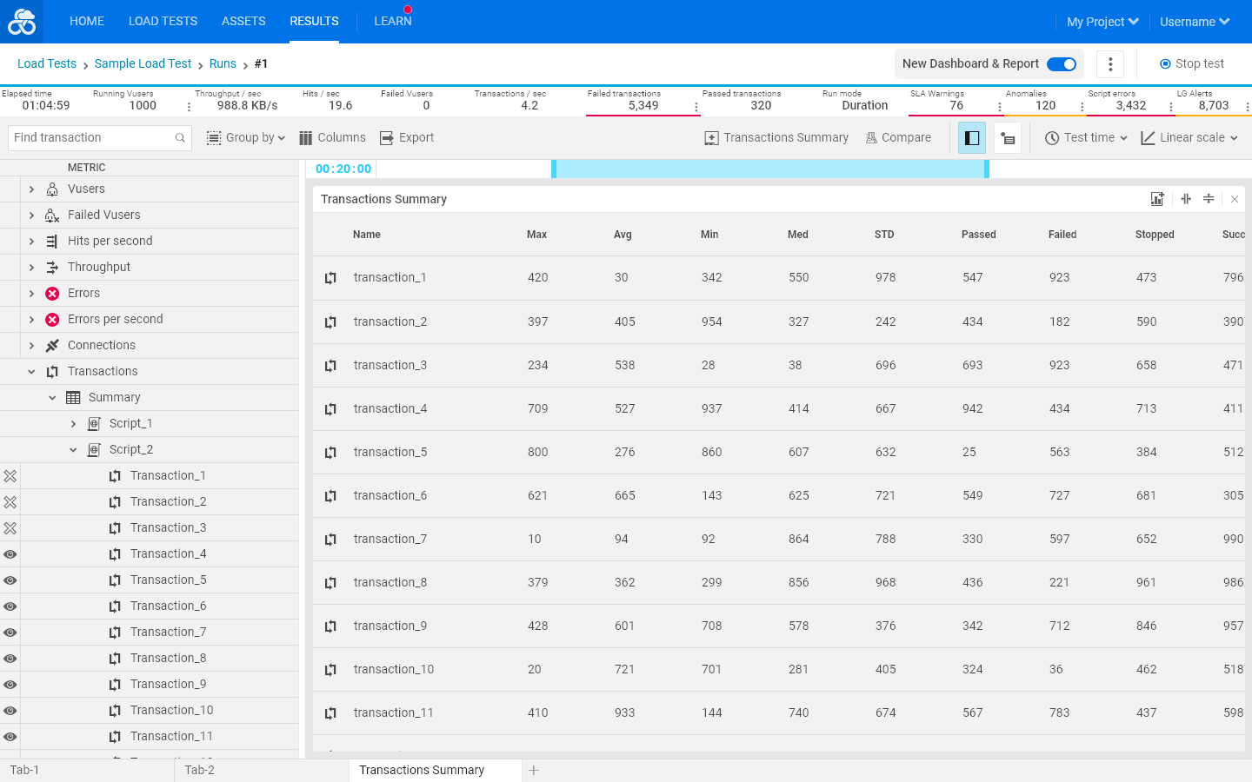Click the export-to-report icon in Transactions Summary header
This screenshot has height=782, width=1252.
pyautogui.click(x=1157, y=199)
